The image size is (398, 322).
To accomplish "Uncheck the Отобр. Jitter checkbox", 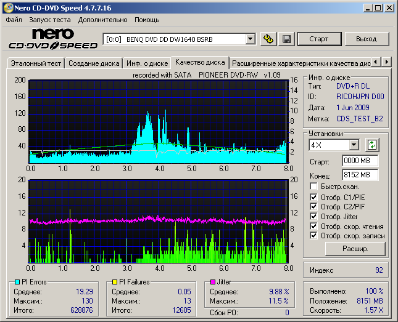I will (x=313, y=216).
